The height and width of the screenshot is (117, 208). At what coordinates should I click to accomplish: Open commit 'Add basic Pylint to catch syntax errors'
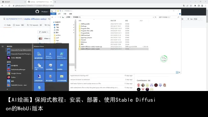[86, 83]
